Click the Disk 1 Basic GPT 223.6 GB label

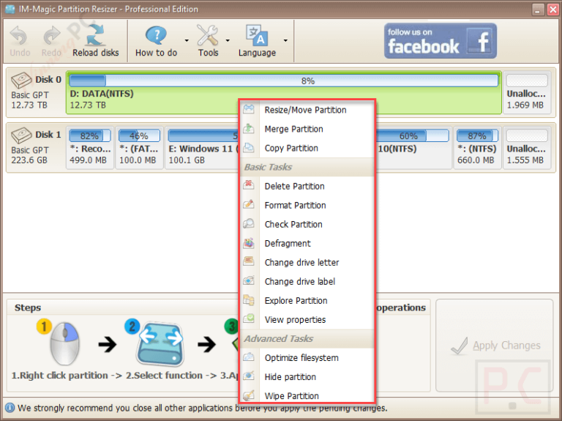pyautogui.click(x=30, y=155)
